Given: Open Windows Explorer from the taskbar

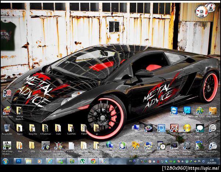Looking at the screenshot, I should point(29,161).
